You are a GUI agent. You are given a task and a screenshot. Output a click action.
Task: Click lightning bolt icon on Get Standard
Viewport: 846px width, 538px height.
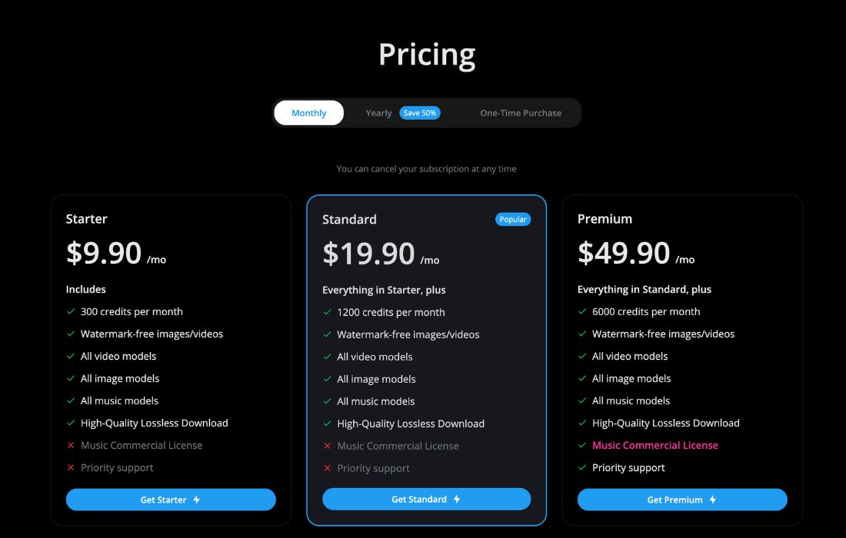pyautogui.click(x=457, y=499)
